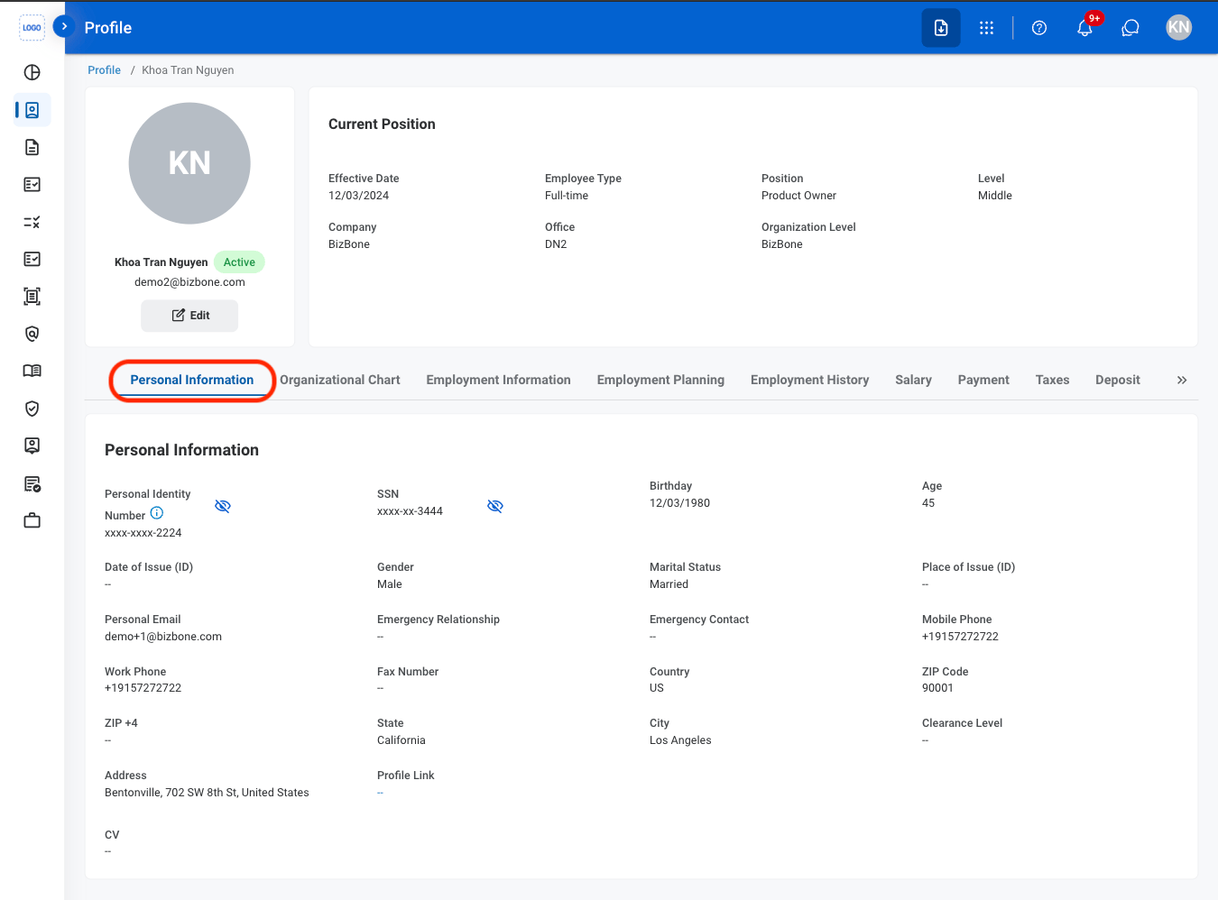Open the scan document sidebar icon
This screenshot has height=900, width=1218.
pos(32,296)
